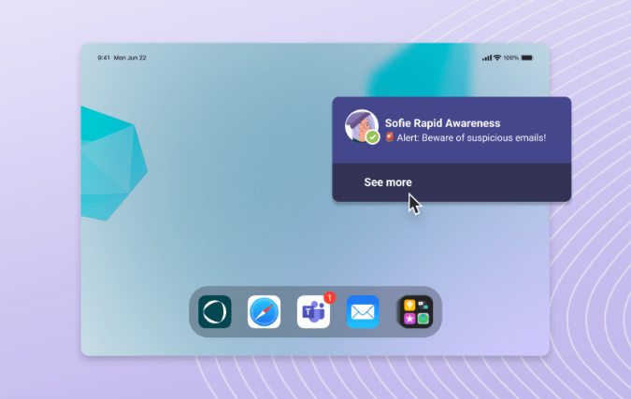The image size is (631, 399).
Task: Click the Mon Jun 22 date
Action: 129,58
